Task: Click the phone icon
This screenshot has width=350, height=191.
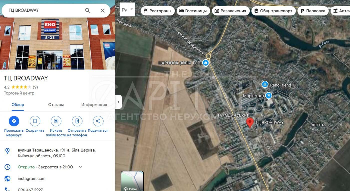Action: [7, 190]
